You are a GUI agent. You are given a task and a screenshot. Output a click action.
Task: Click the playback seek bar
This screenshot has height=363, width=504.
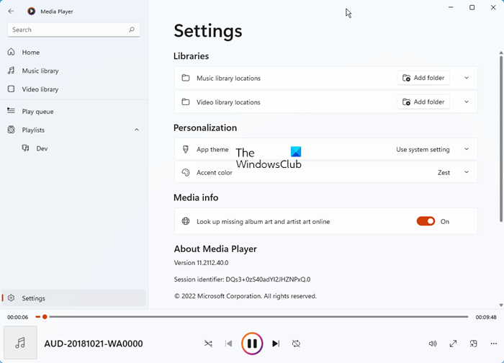pyautogui.click(x=259, y=317)
